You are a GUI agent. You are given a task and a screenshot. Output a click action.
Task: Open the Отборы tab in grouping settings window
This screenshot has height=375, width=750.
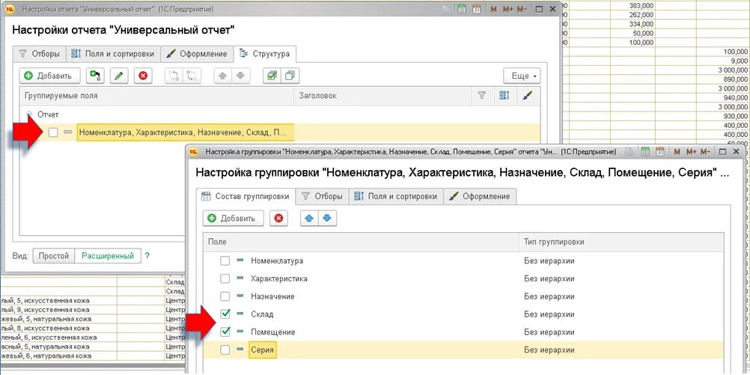[322, 196]
